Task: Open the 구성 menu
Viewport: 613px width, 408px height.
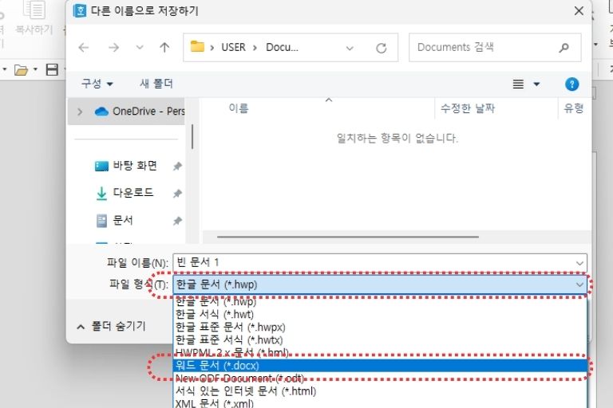Action: (x=97, y=84)
